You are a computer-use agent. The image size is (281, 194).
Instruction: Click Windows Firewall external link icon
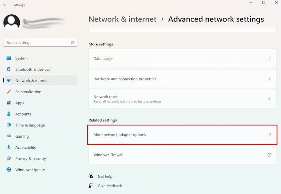pyautogui.click(x=269, y=155)
